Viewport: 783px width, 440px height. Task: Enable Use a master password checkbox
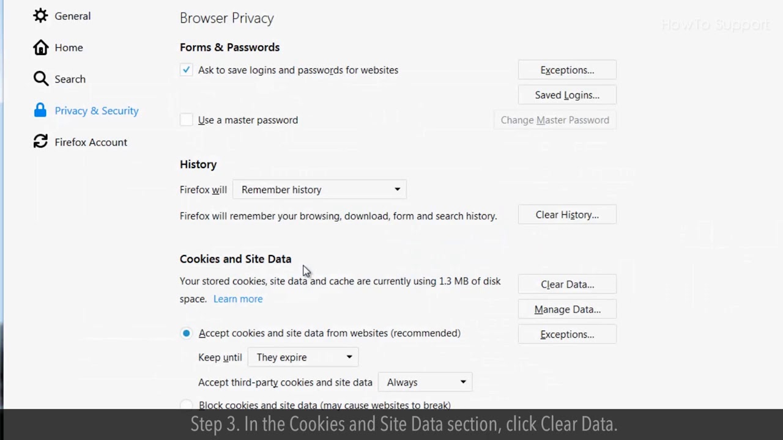186,120
